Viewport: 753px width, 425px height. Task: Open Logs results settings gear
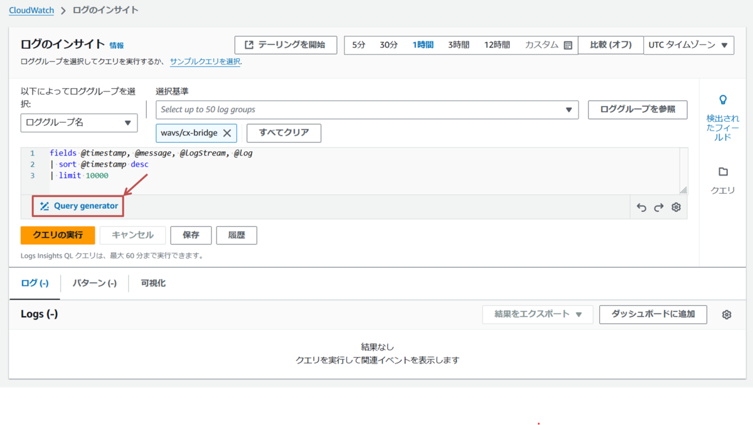pos(727,315)
